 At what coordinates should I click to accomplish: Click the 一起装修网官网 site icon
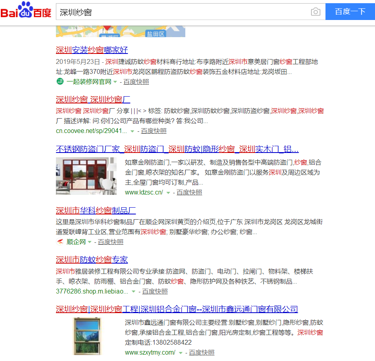click(60, 81)
